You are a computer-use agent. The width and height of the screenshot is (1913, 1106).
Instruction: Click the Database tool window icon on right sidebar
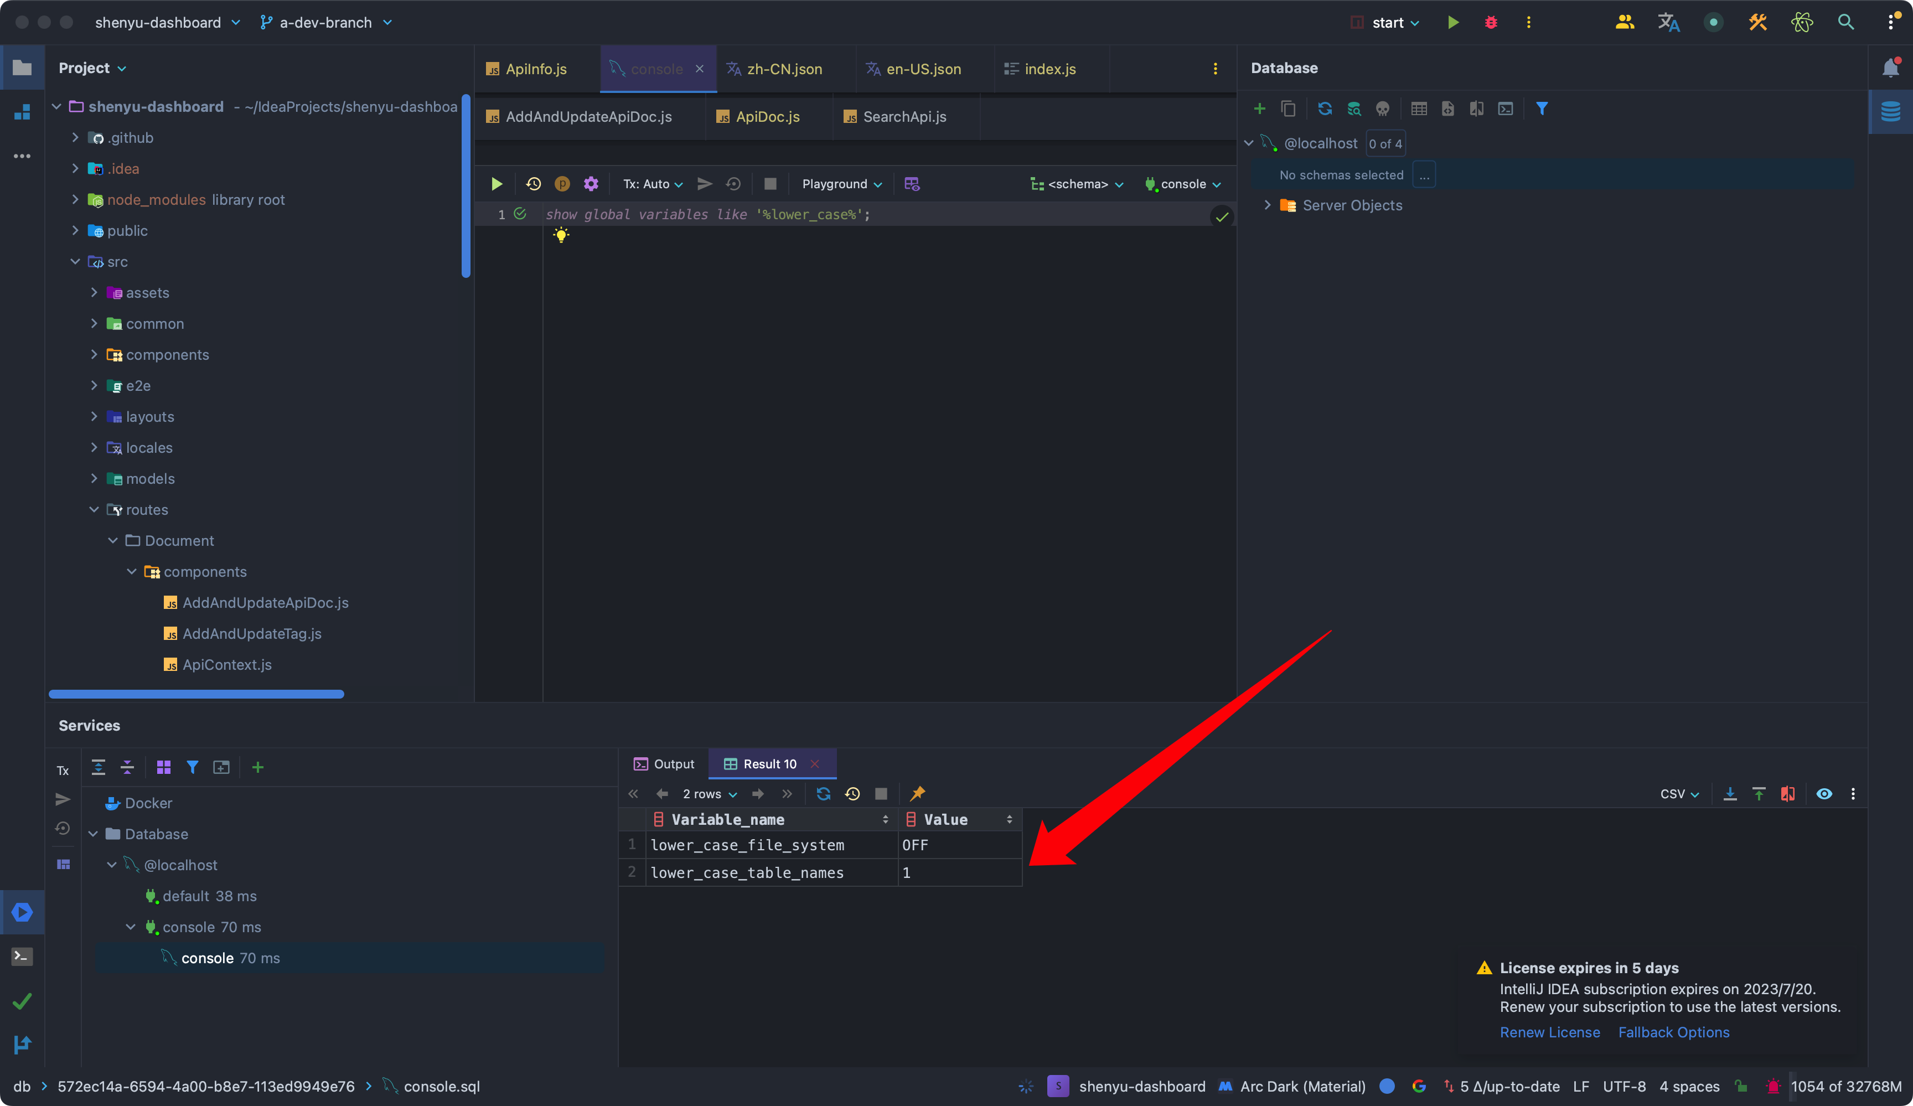(1890, 112)
